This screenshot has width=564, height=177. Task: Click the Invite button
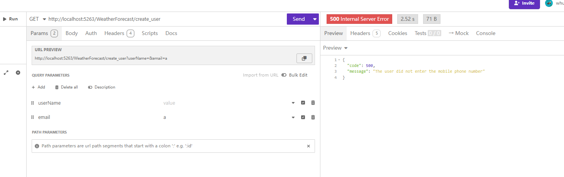point(524,3)
